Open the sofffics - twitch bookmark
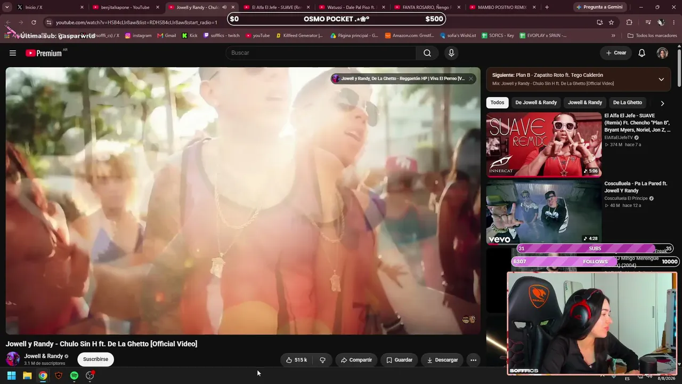 pos(222,36)
